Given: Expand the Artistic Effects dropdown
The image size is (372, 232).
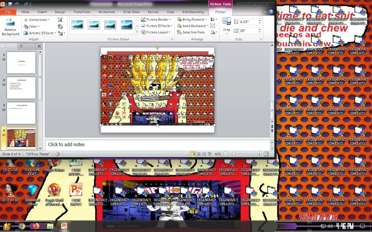Looking at the screenshot, I should [x=40, y=33].
